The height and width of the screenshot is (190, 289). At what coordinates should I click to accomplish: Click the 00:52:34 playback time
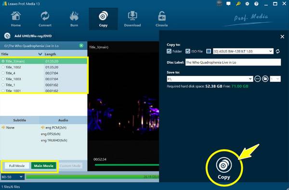(x=100, y=159)
